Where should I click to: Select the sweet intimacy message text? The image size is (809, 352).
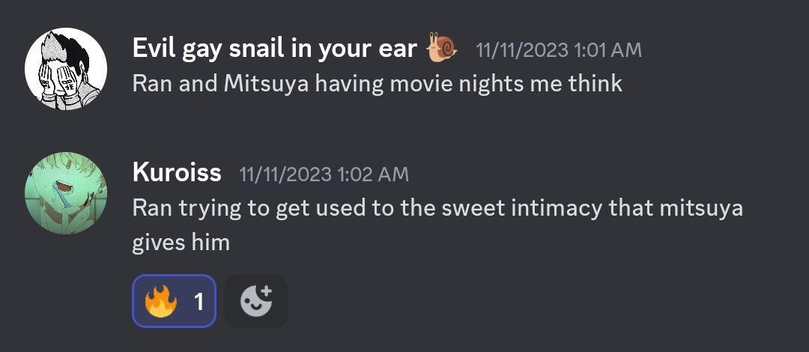click(x=437, y=207)
